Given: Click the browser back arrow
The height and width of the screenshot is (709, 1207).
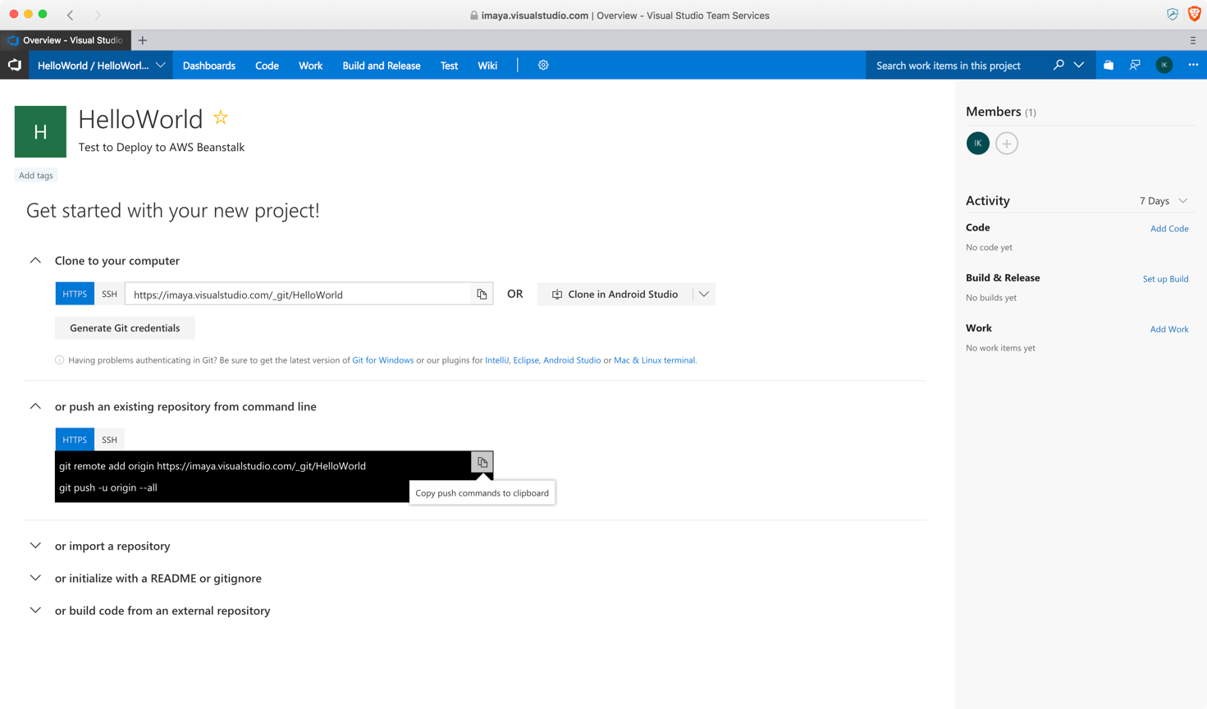Looking at the screenshot, I should [x=71, y=15].
